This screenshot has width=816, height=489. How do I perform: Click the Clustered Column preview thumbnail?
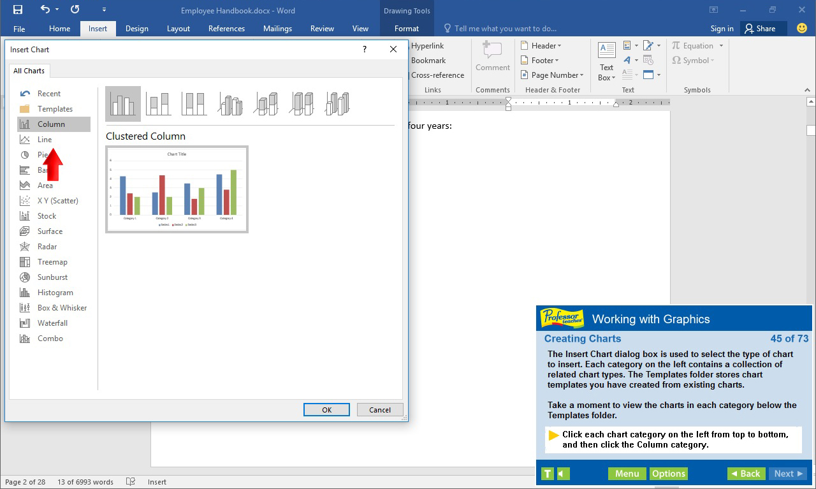tap(177, 189)
